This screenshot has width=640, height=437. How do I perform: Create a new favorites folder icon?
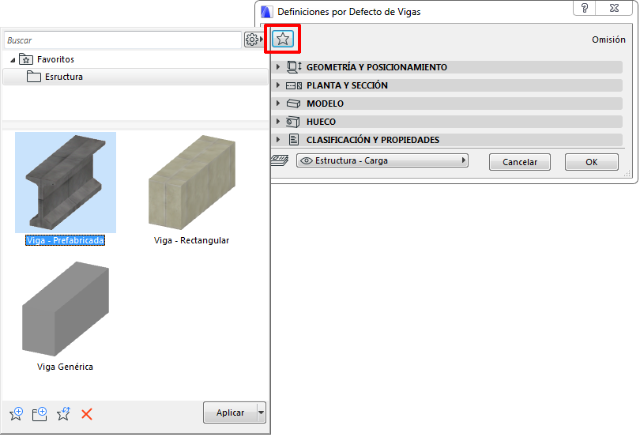pyautogui.click(x=40, y=414)
